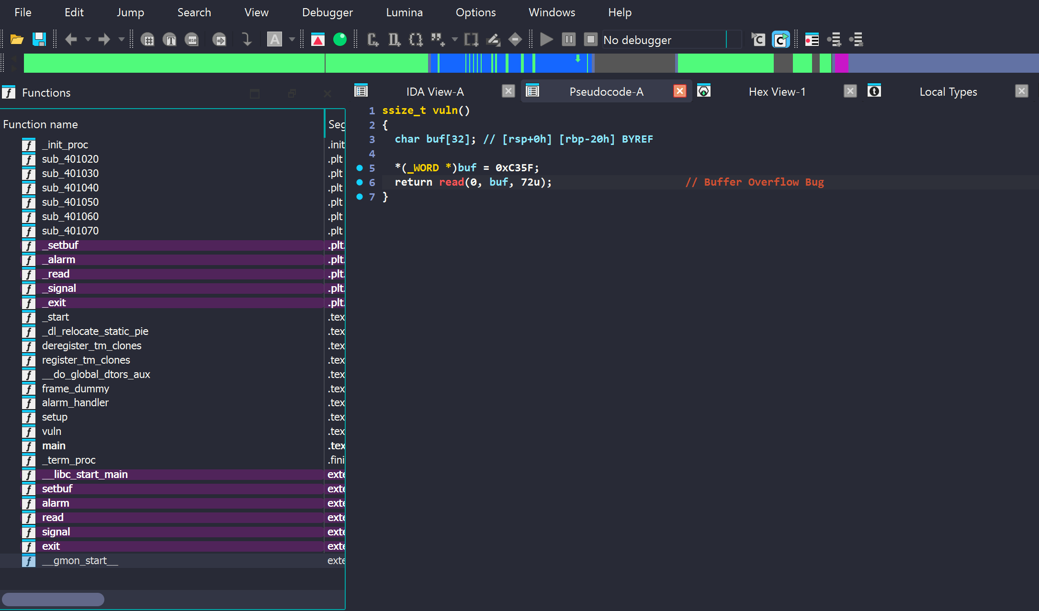Click the save database floppy icon
The height and width of the screenshot is (611, 1039).
[39, 40]
